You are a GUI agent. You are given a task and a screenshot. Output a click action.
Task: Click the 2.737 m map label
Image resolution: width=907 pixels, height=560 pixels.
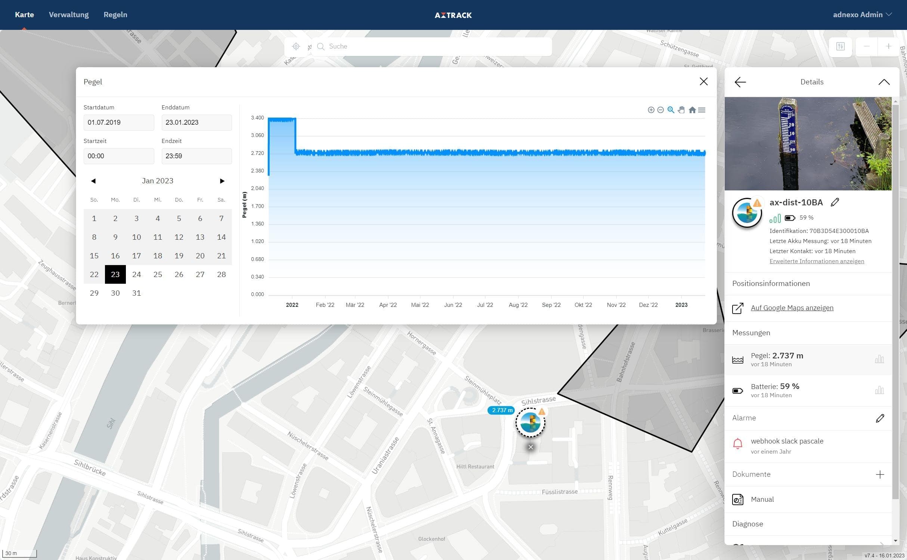point(501,410)
